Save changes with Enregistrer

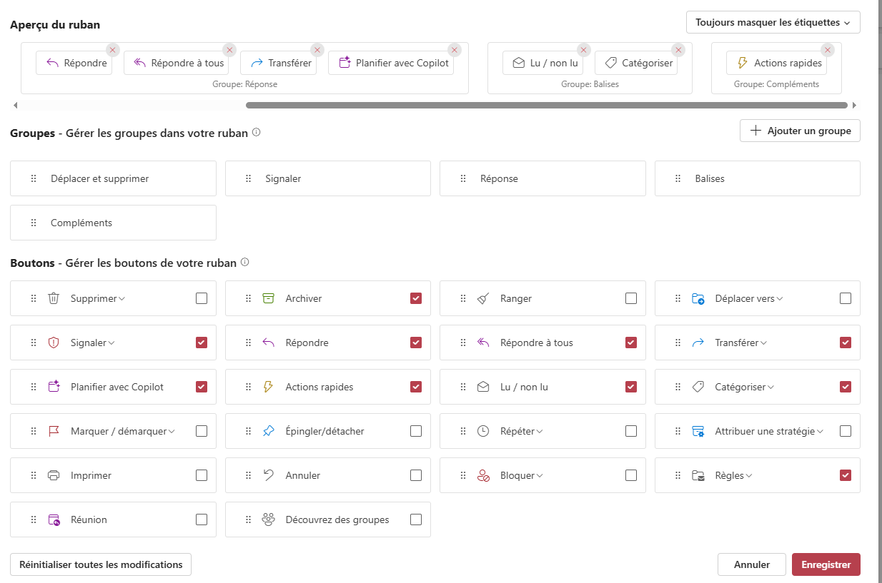coord(826,564)
